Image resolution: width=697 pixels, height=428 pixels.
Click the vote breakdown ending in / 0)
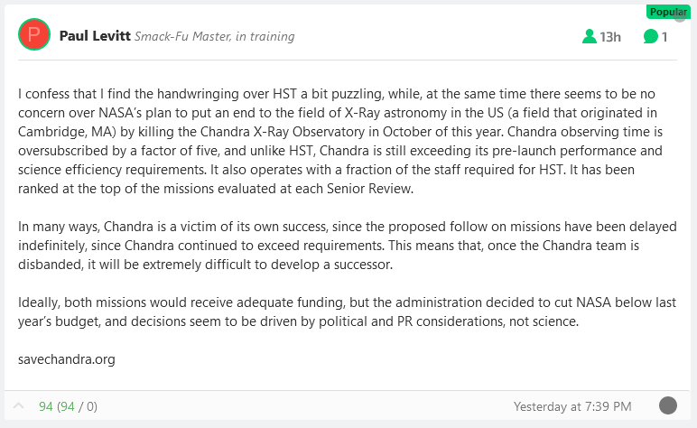click(77, 406)
